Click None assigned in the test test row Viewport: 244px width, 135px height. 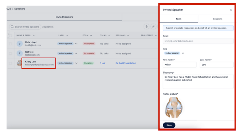pos(123,53)
